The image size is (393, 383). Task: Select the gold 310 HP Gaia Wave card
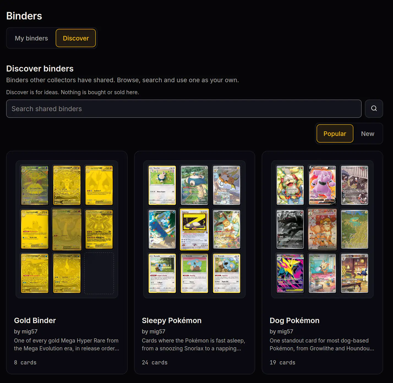[99, 229]
